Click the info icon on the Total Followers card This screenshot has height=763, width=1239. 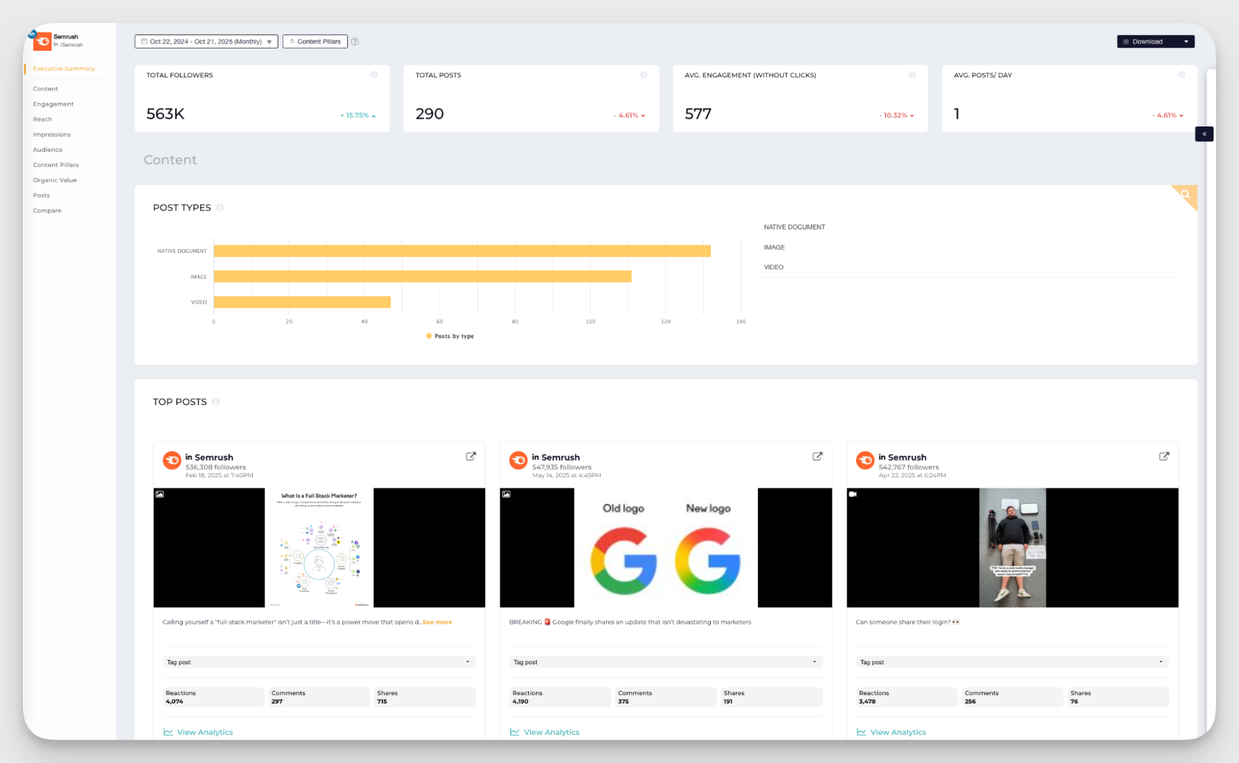(x=374, y=75)
